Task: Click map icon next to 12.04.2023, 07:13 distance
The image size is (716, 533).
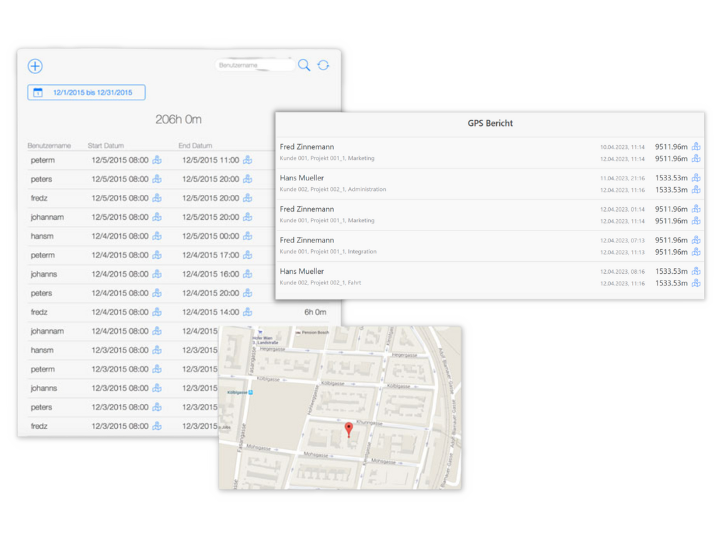Action: click(696, 240)
